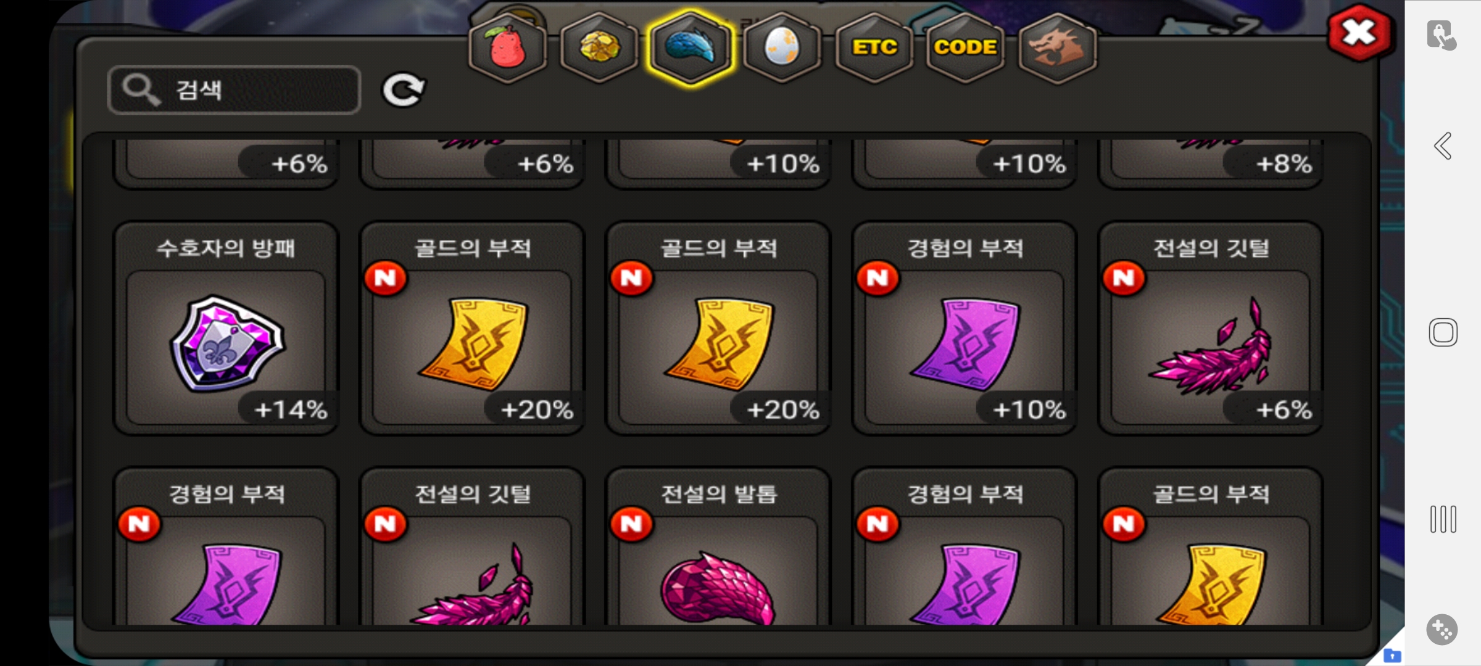Open Android recent apps button
Image resolution: width=1481 pixels, height=666 pixels.
pyautogui.click(x=1443, y=519)
